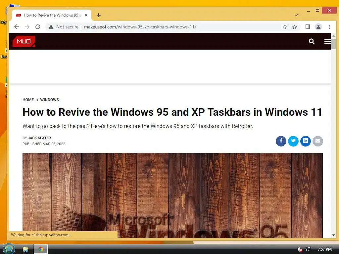The image size is (339, 254).
Task: Open the Not secure warning icon
Action: pyautogui.click(x=51, y=27)
